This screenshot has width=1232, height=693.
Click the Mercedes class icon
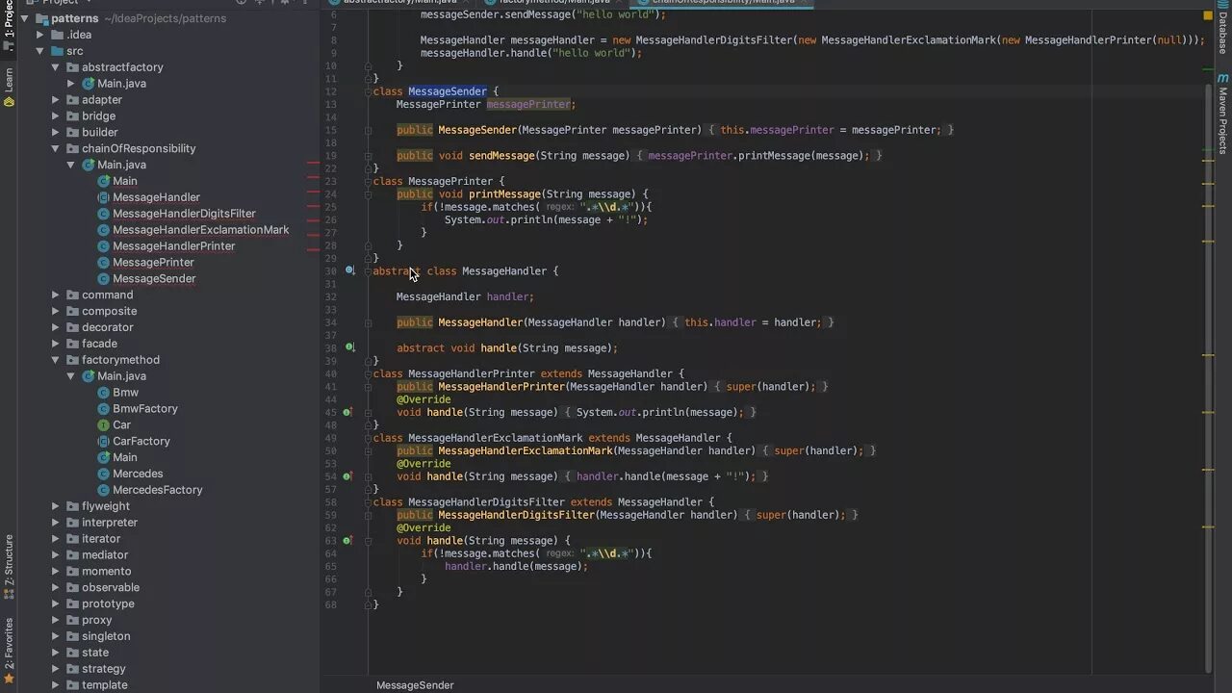click(103, 474)
